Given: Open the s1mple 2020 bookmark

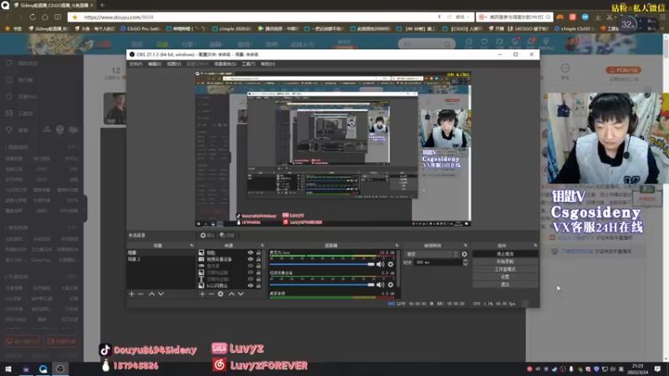Looking at the screenshot, I should [232, 28].
